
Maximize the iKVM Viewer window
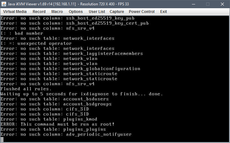(208, 4)
